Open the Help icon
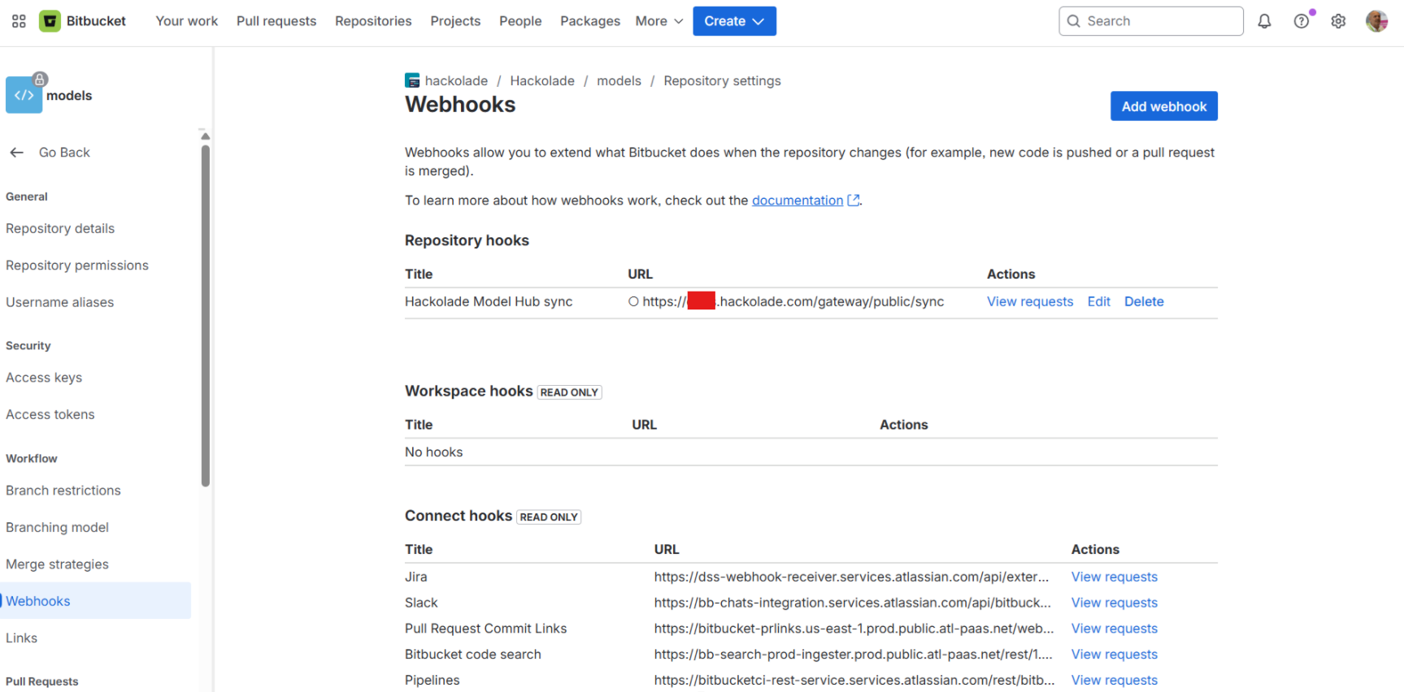The width and height of the screenshot is (1404, 692). pyautogui.click(x=1302, y=21)
